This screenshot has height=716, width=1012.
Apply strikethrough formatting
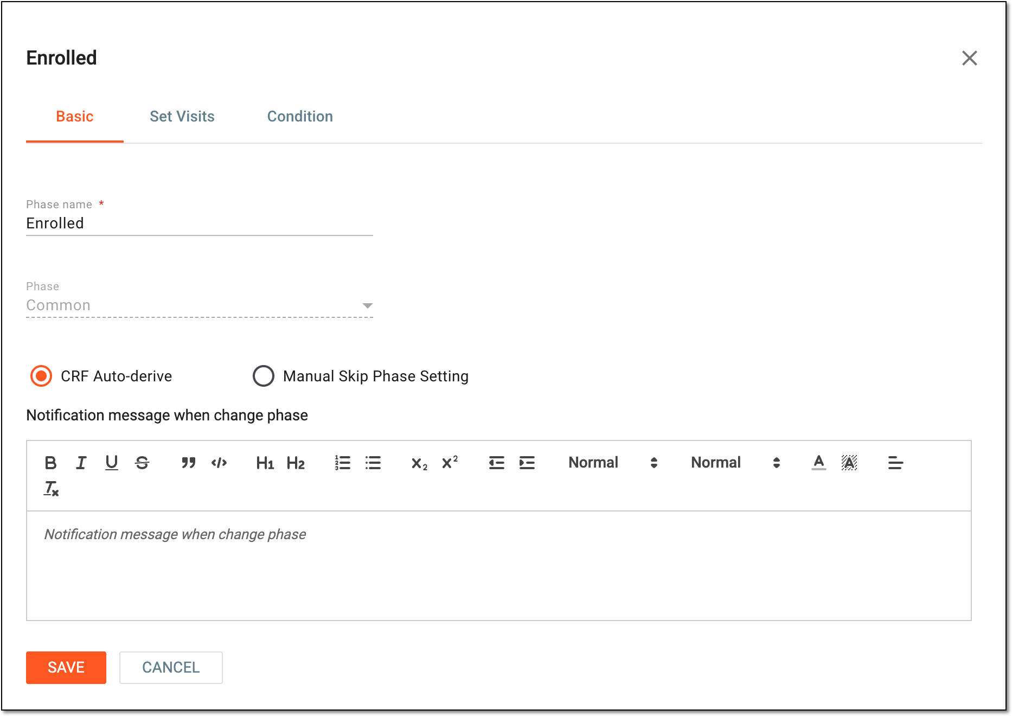tap(142, 463)
